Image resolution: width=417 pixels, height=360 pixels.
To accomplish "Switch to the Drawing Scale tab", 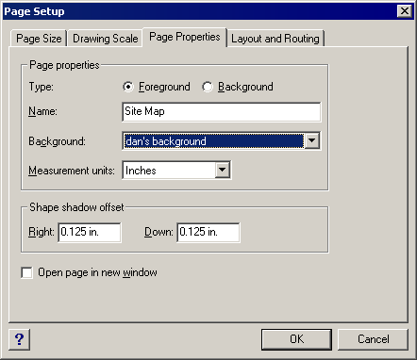I will (106, 39).
